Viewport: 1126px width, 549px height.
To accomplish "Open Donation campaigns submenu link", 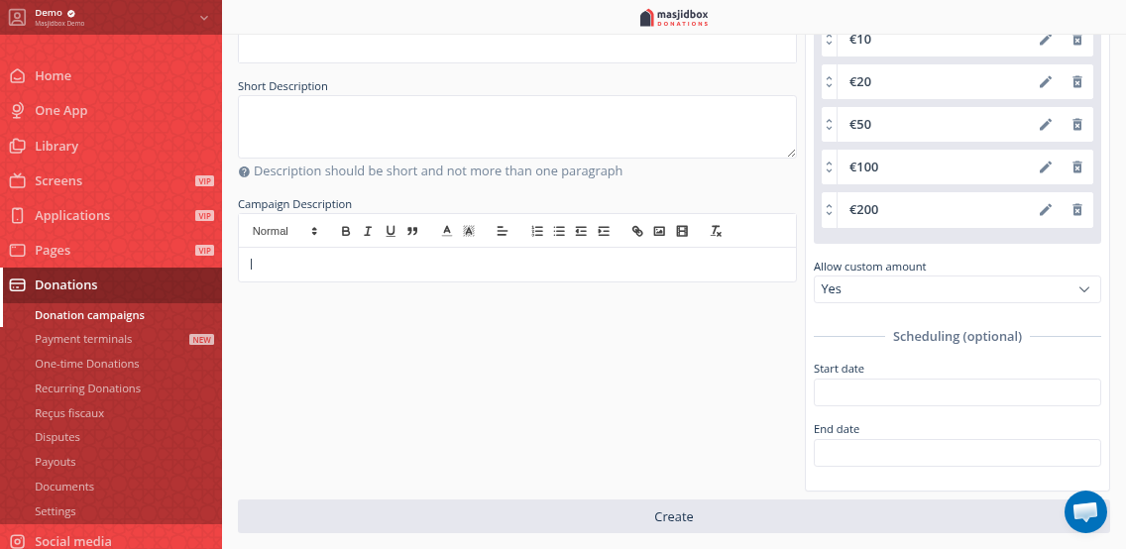I will click(x=90, y=315).
